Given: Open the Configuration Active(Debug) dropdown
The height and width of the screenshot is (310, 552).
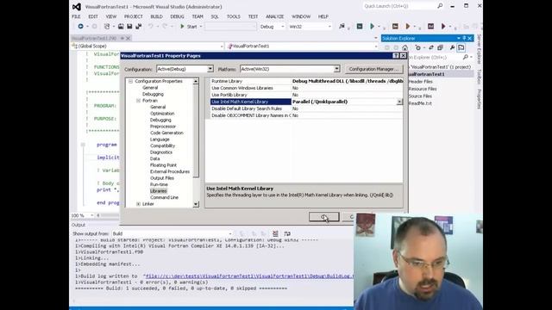Looking at the screenshot, I should point(210,69).
